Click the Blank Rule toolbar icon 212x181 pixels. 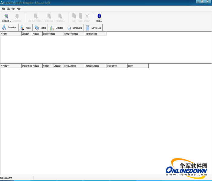tap(49, 16)
